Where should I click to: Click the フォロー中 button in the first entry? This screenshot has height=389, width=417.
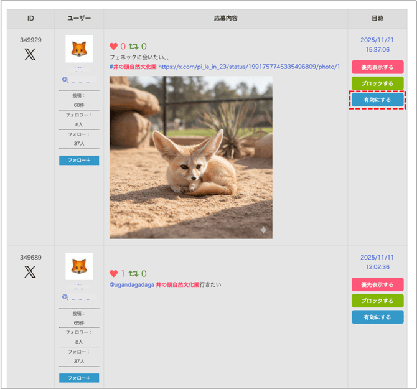click(x=79, y=161)
